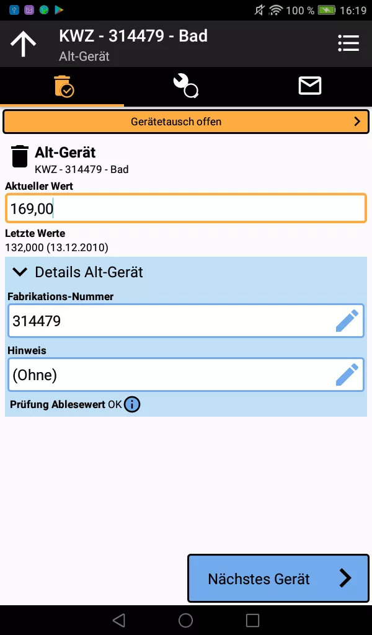The image size is (372, 635).
Task: Open the wrench service tab
Action: 186,86
